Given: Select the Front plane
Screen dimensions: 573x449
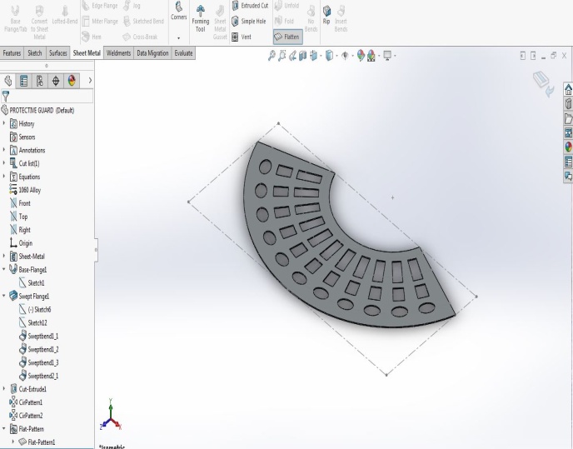Looking at the screenshot, I should pyautogui.click(x=20, y=203).
